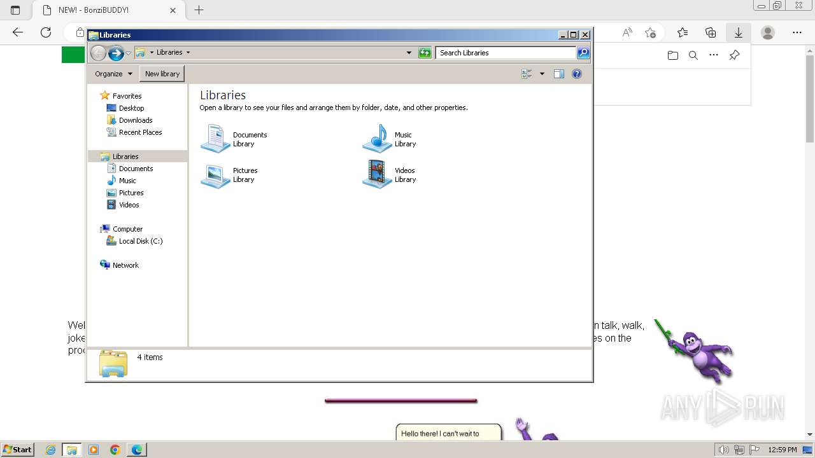815x458 pixels.
Task: Launch Internet Explorer from the taskbar
Action: click(51, 450)
